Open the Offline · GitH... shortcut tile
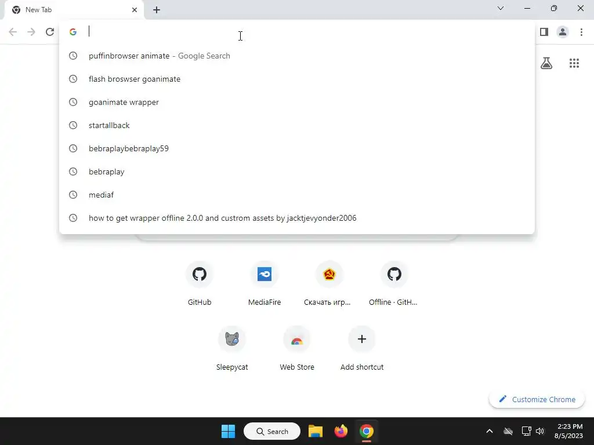This screenshot has height=445, width=594. pos(394,284)
